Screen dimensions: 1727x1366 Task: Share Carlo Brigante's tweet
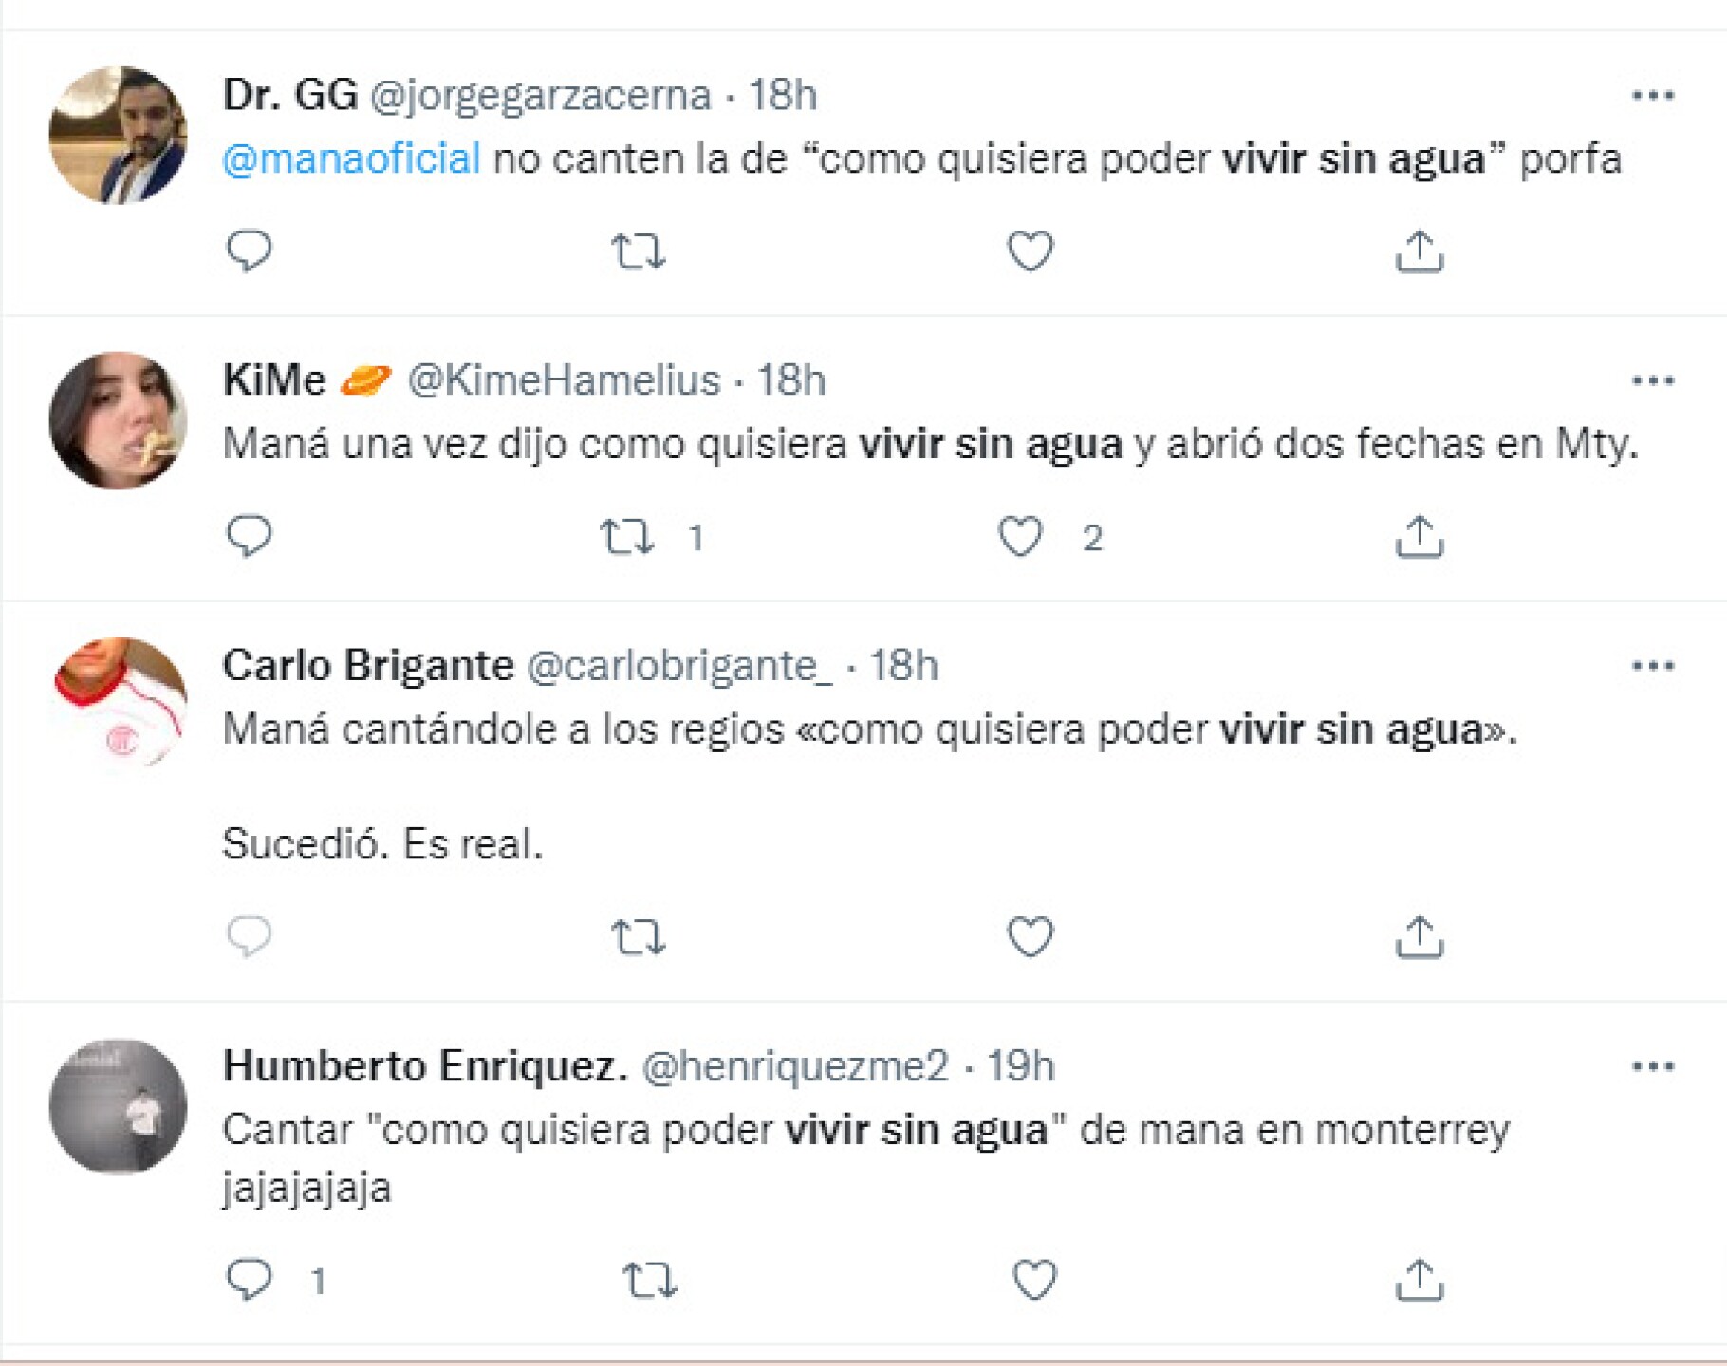[x=1419, y=937]
